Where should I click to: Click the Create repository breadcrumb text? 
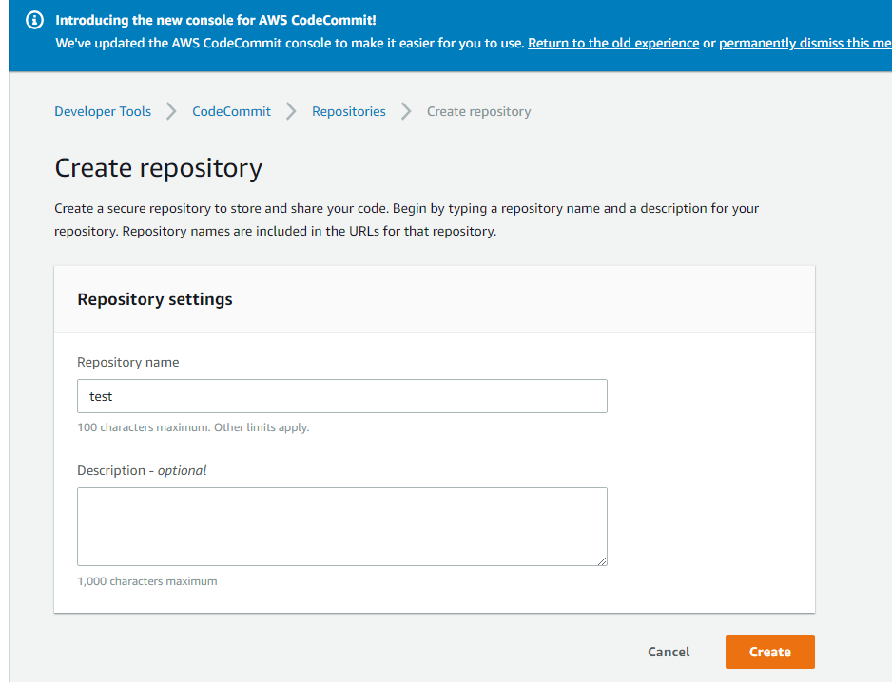[x=479, y=111]
